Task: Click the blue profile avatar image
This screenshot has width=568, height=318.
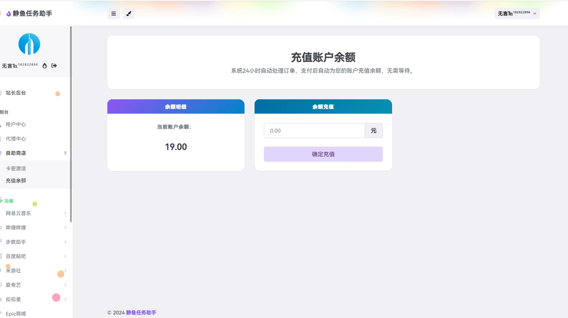Action: 29,44
